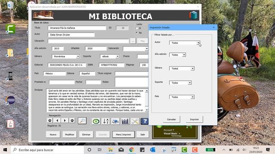Open Outlook from the taskbar
The image size is (275, 154).
153,150
